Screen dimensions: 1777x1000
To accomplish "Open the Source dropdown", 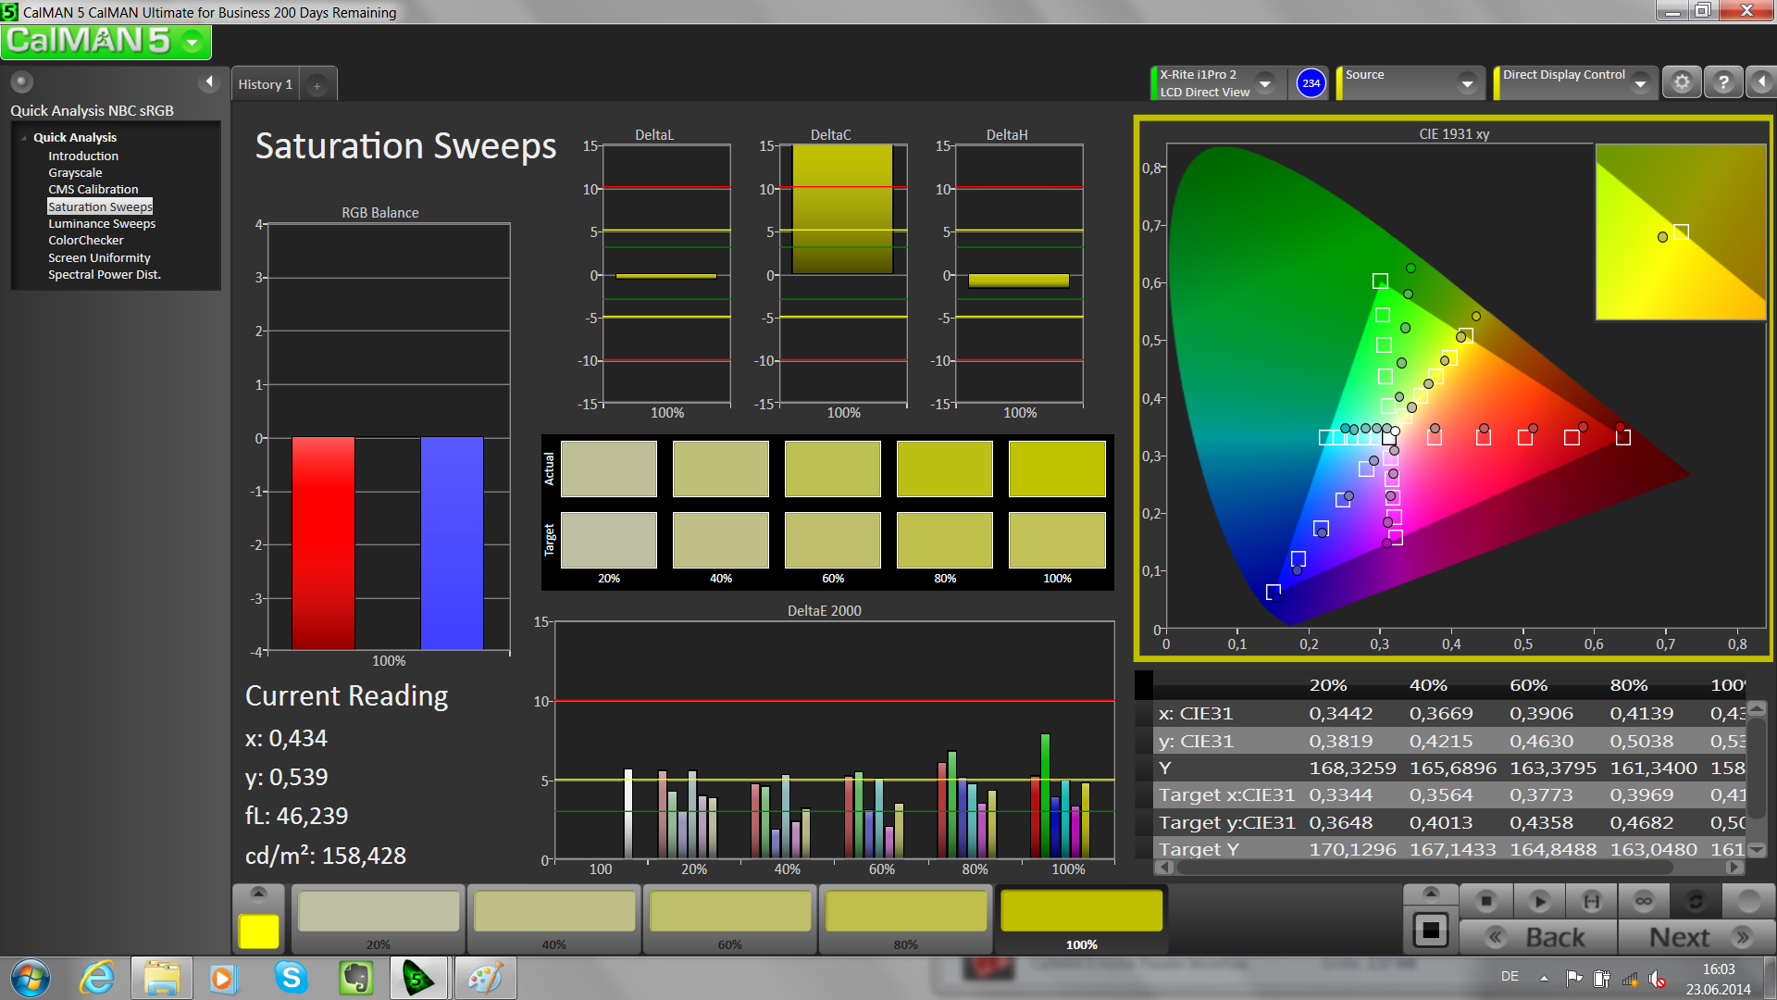I will 1467,83.
